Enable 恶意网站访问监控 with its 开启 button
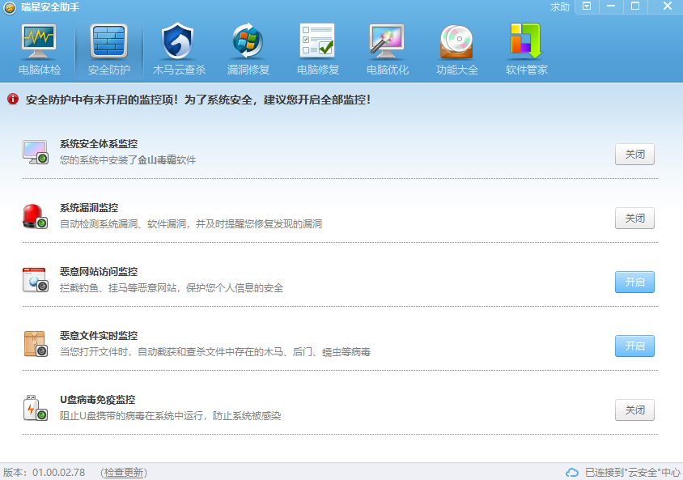Screen dimensions: 683x480 coord(634,282)
